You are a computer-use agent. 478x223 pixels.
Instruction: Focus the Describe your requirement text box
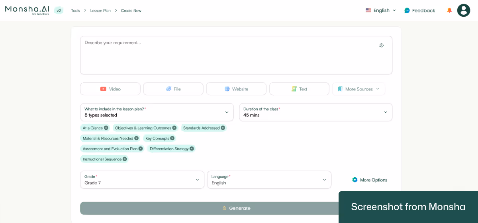point(236,55)
